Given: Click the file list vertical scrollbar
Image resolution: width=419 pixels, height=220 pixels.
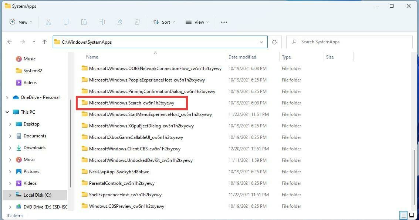Looking at the screenshot, I should [x=414, y=177].
